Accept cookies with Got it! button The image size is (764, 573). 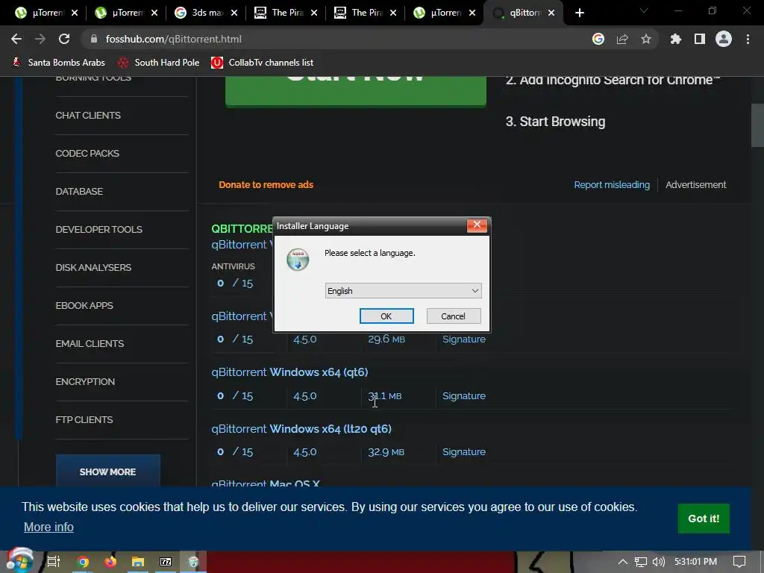pos(703,519)
